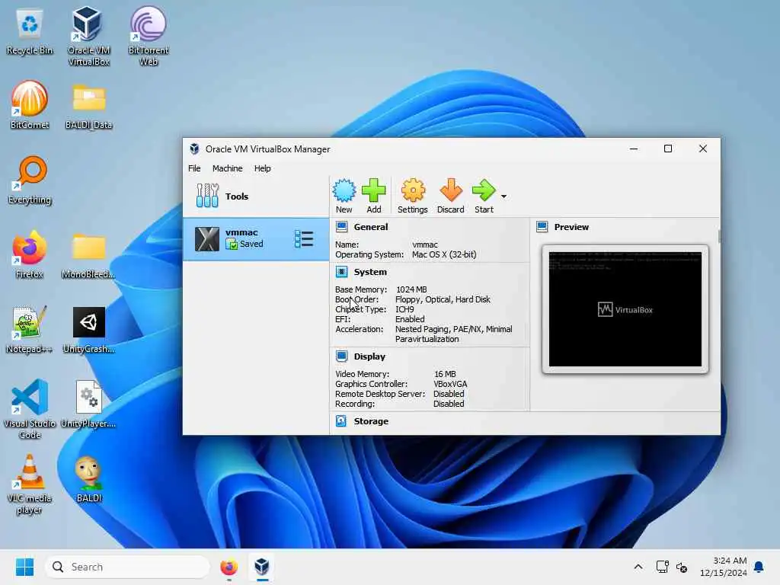Open the File menu
This screenshot has height=585, width=780.
pyautogui.click(x=194, y=168)
